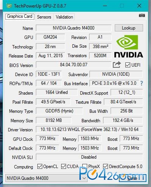
Task: Toggle the OpenCL checkbox
Action: [x=40, y=167]
